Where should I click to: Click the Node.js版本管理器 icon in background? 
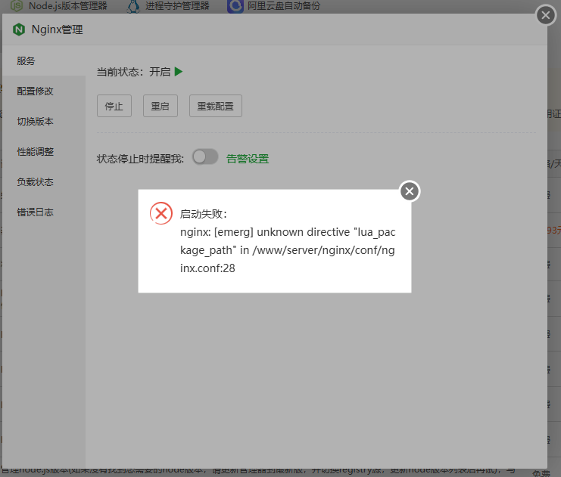tap(17, 5)
